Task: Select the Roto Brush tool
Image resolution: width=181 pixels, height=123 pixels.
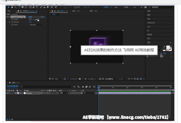Action: coord(52,7)
